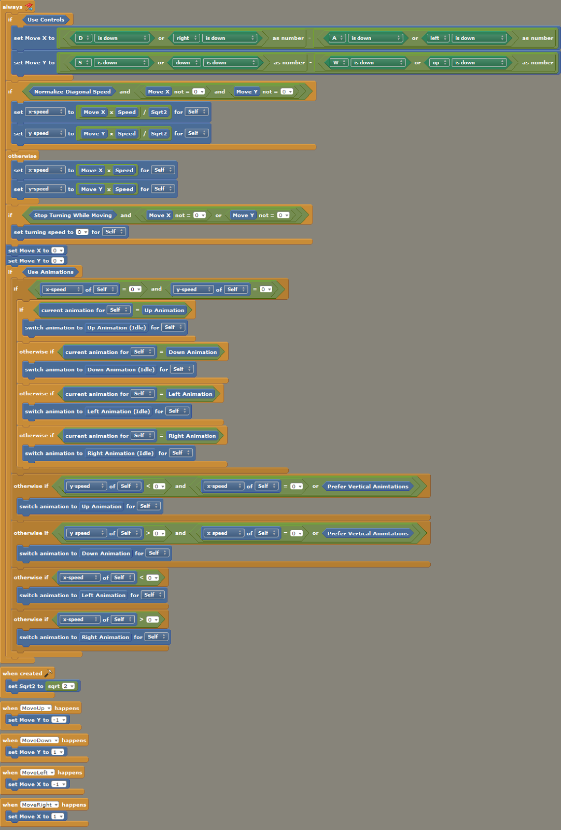Open the sqrt value 2 dropdown
The image size is (561, 830).
tap(68, 686)
